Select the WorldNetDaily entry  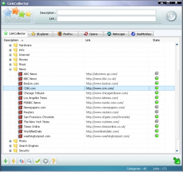coord(32,131)
